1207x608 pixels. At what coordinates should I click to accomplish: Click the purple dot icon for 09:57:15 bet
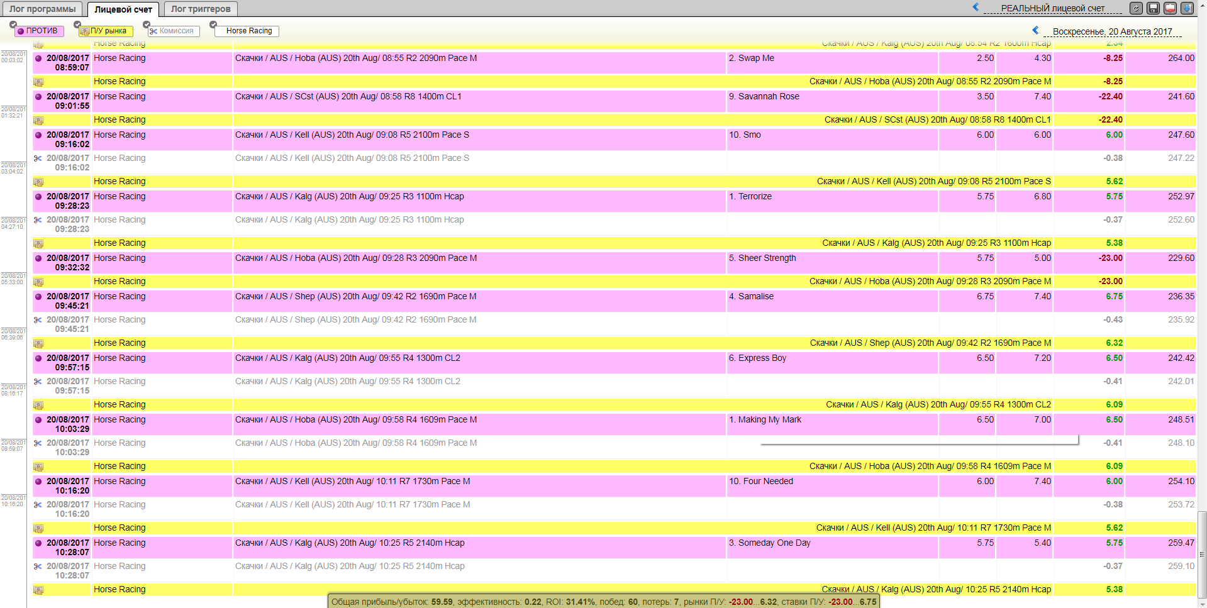[x=38, y=358]
